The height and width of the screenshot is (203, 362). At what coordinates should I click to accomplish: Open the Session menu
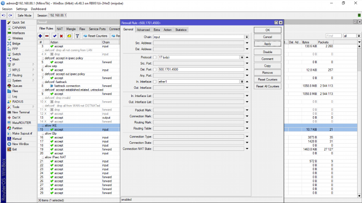click(7, 9)
